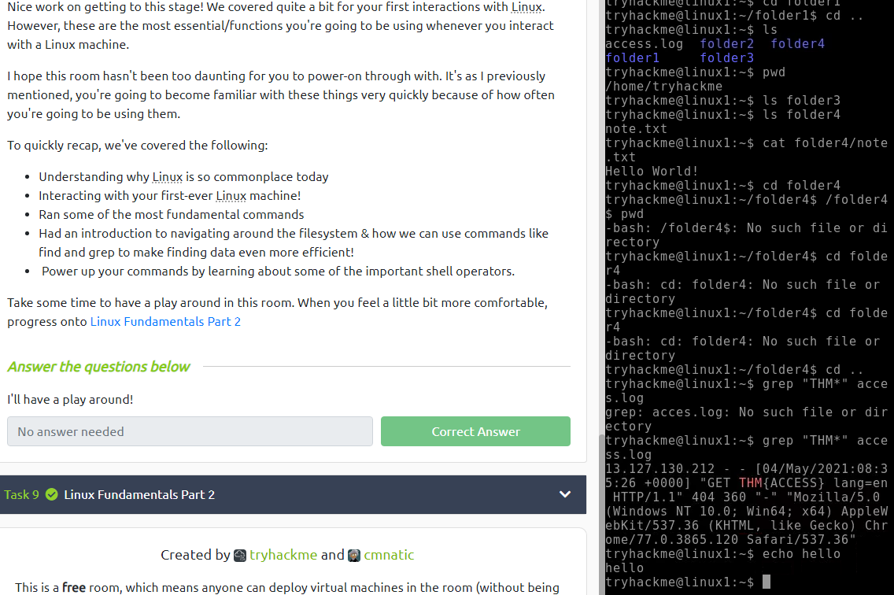
Task: Click the 'Power up your commands' bullet
Action: 278,271
